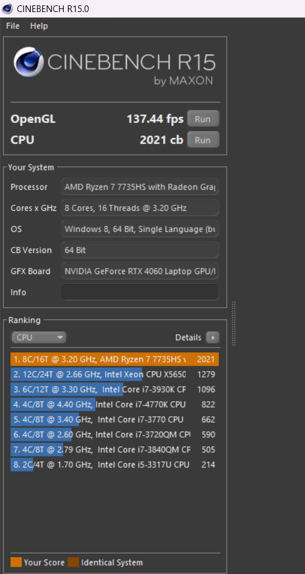305x574 pixels.
Task: Click the Processor field AMD Ryzen 7 7735HS
Action: (x=140, y=187)
